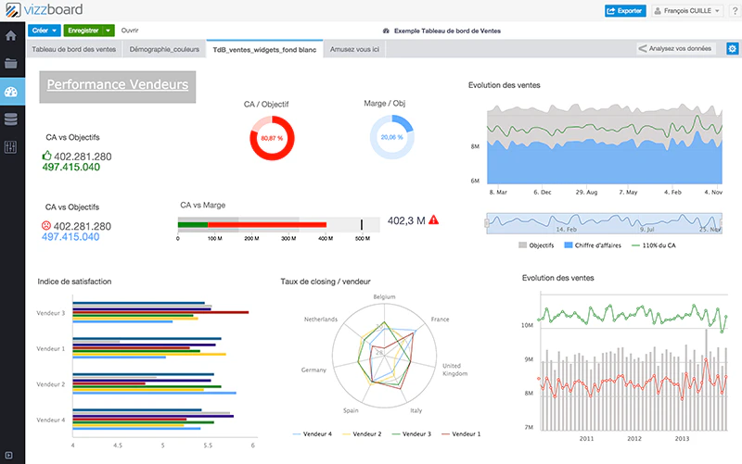This screenshot has width=742, height=464.
Task: Toggle Chiffre d'affaires legend series
Action: 593,245
